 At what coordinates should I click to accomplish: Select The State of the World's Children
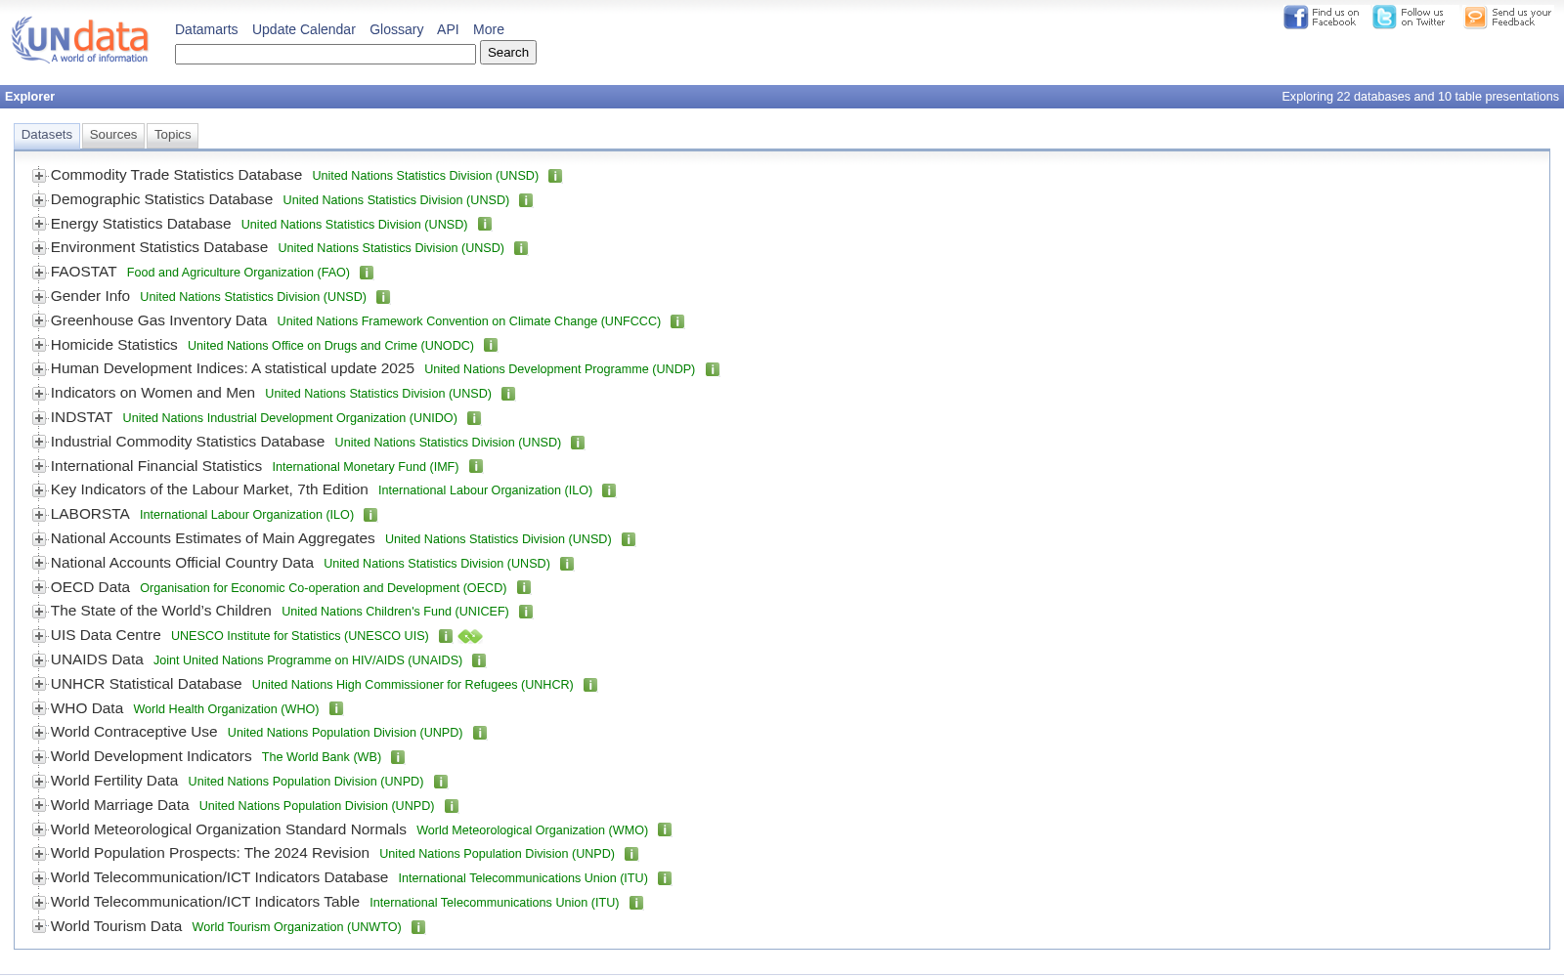161,611
